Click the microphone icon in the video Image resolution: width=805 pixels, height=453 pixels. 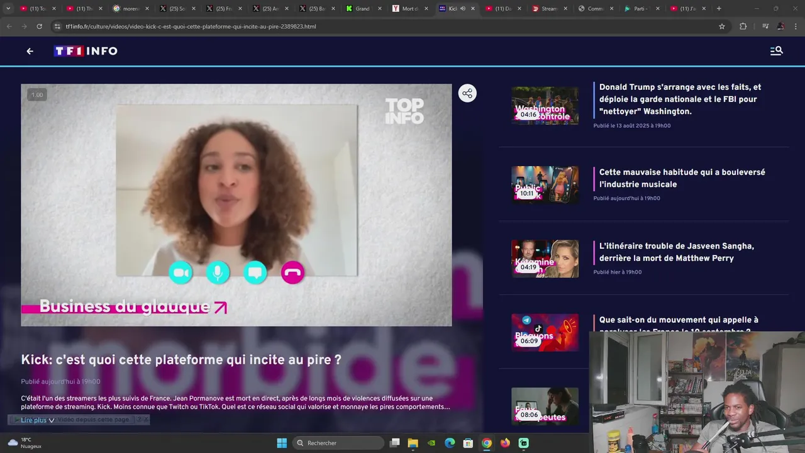218,272
